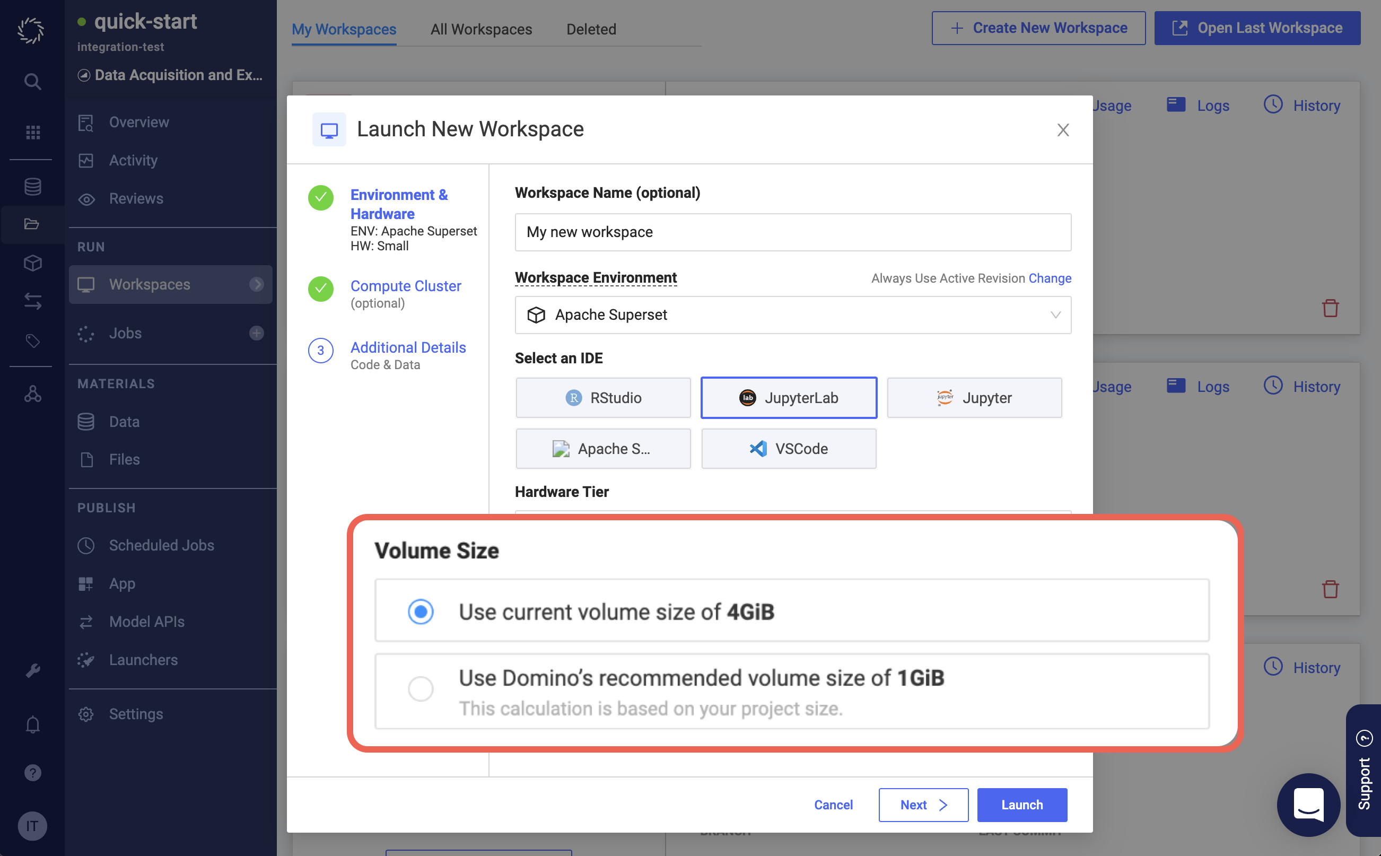Switch to All Workspaces tab

click(482, 28)
